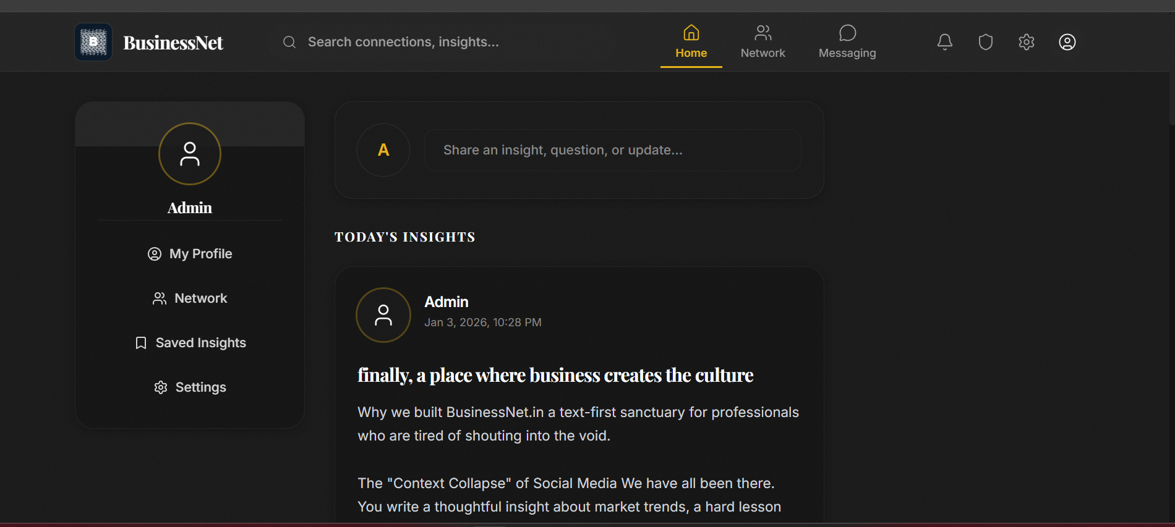Click the sidebar Network people icon
The image size is (1175, 527).
[160, 298]
